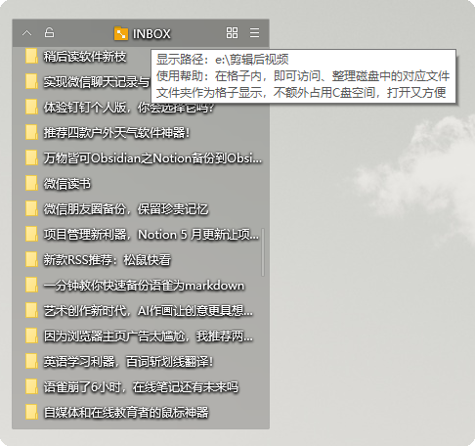This screenshot has width=475, height=446.
Task: Click folder icon for 英语学习利器
Action: 31,361
